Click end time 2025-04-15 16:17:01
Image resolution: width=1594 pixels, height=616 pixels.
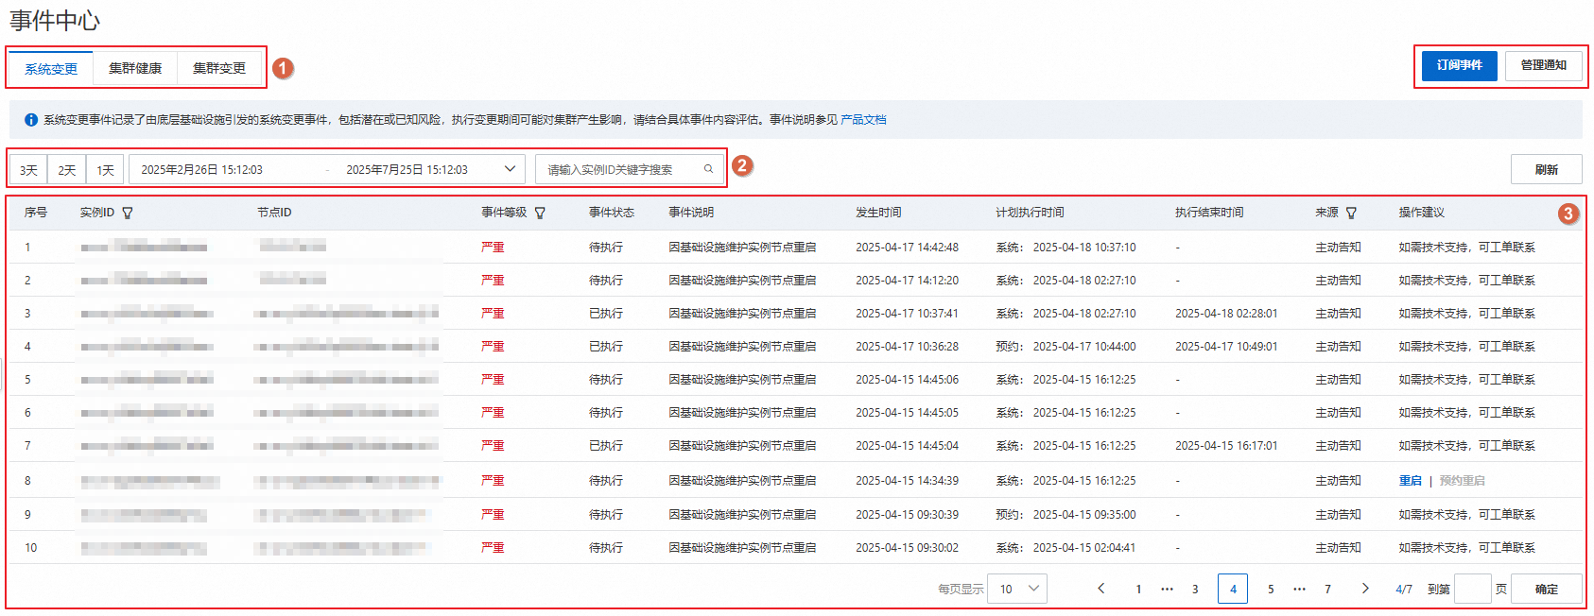point(1226,446)
